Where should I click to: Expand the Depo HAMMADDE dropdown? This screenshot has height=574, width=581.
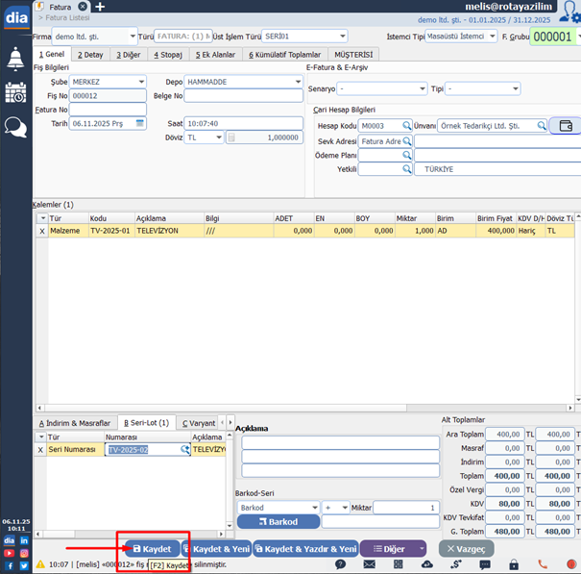pyautogui.click(x=298, y=82)
